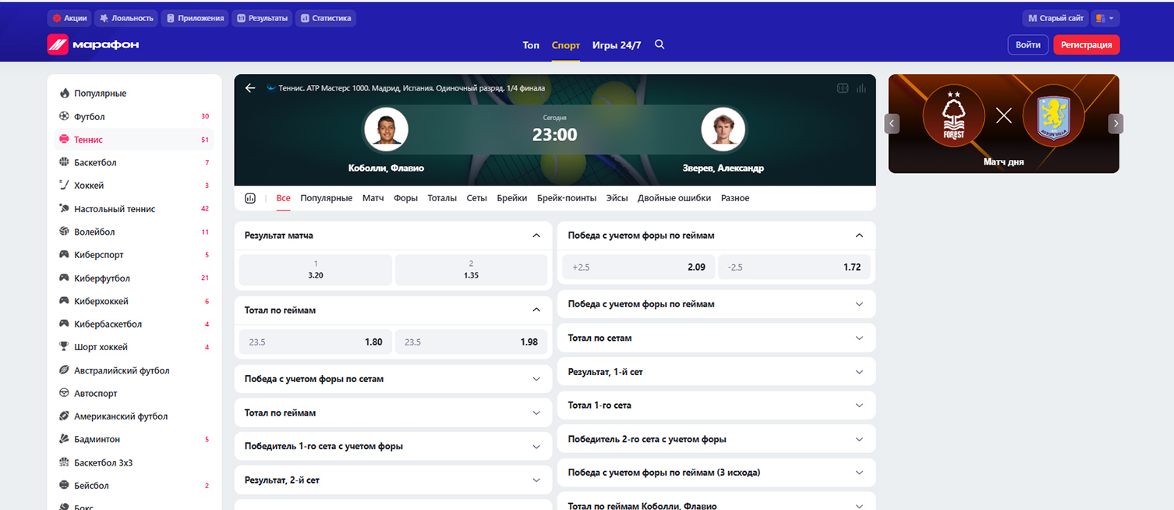Screen dimensions: 1174x510
Task: Click the statistics icon before the Все tab
Action: coord(250,198)
